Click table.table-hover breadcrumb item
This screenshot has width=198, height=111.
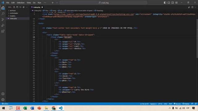79,10
